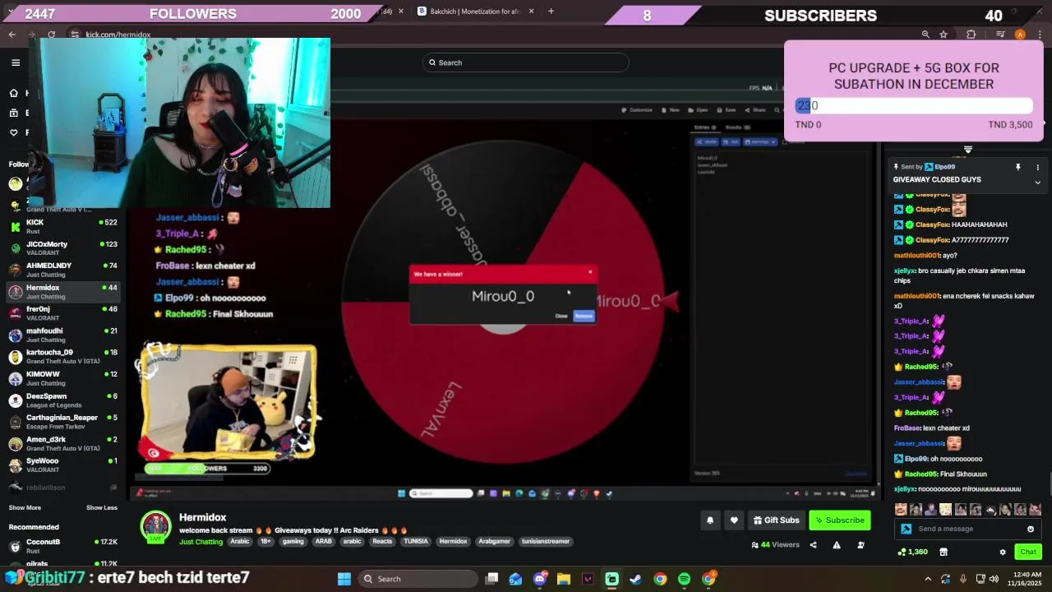Open Just Chatting category link
This screenshot has width=1052, height=592.
pyautogui.click(x=201, y=542)
